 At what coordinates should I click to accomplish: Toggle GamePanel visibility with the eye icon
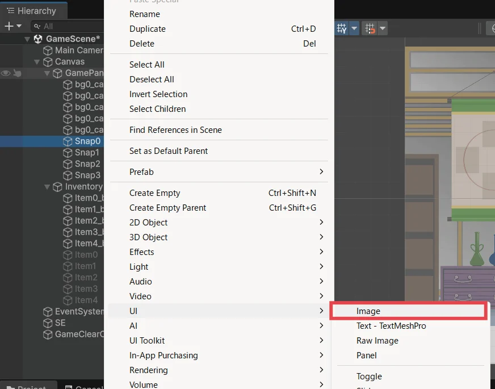pos(6,73)
